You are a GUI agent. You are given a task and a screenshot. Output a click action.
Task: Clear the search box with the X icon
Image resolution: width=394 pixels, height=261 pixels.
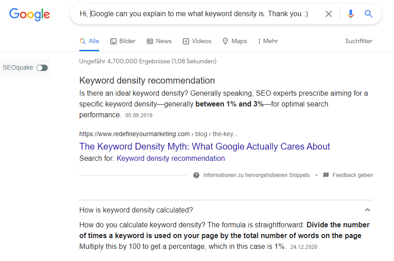pyautogui.click(x=328, y=14)
